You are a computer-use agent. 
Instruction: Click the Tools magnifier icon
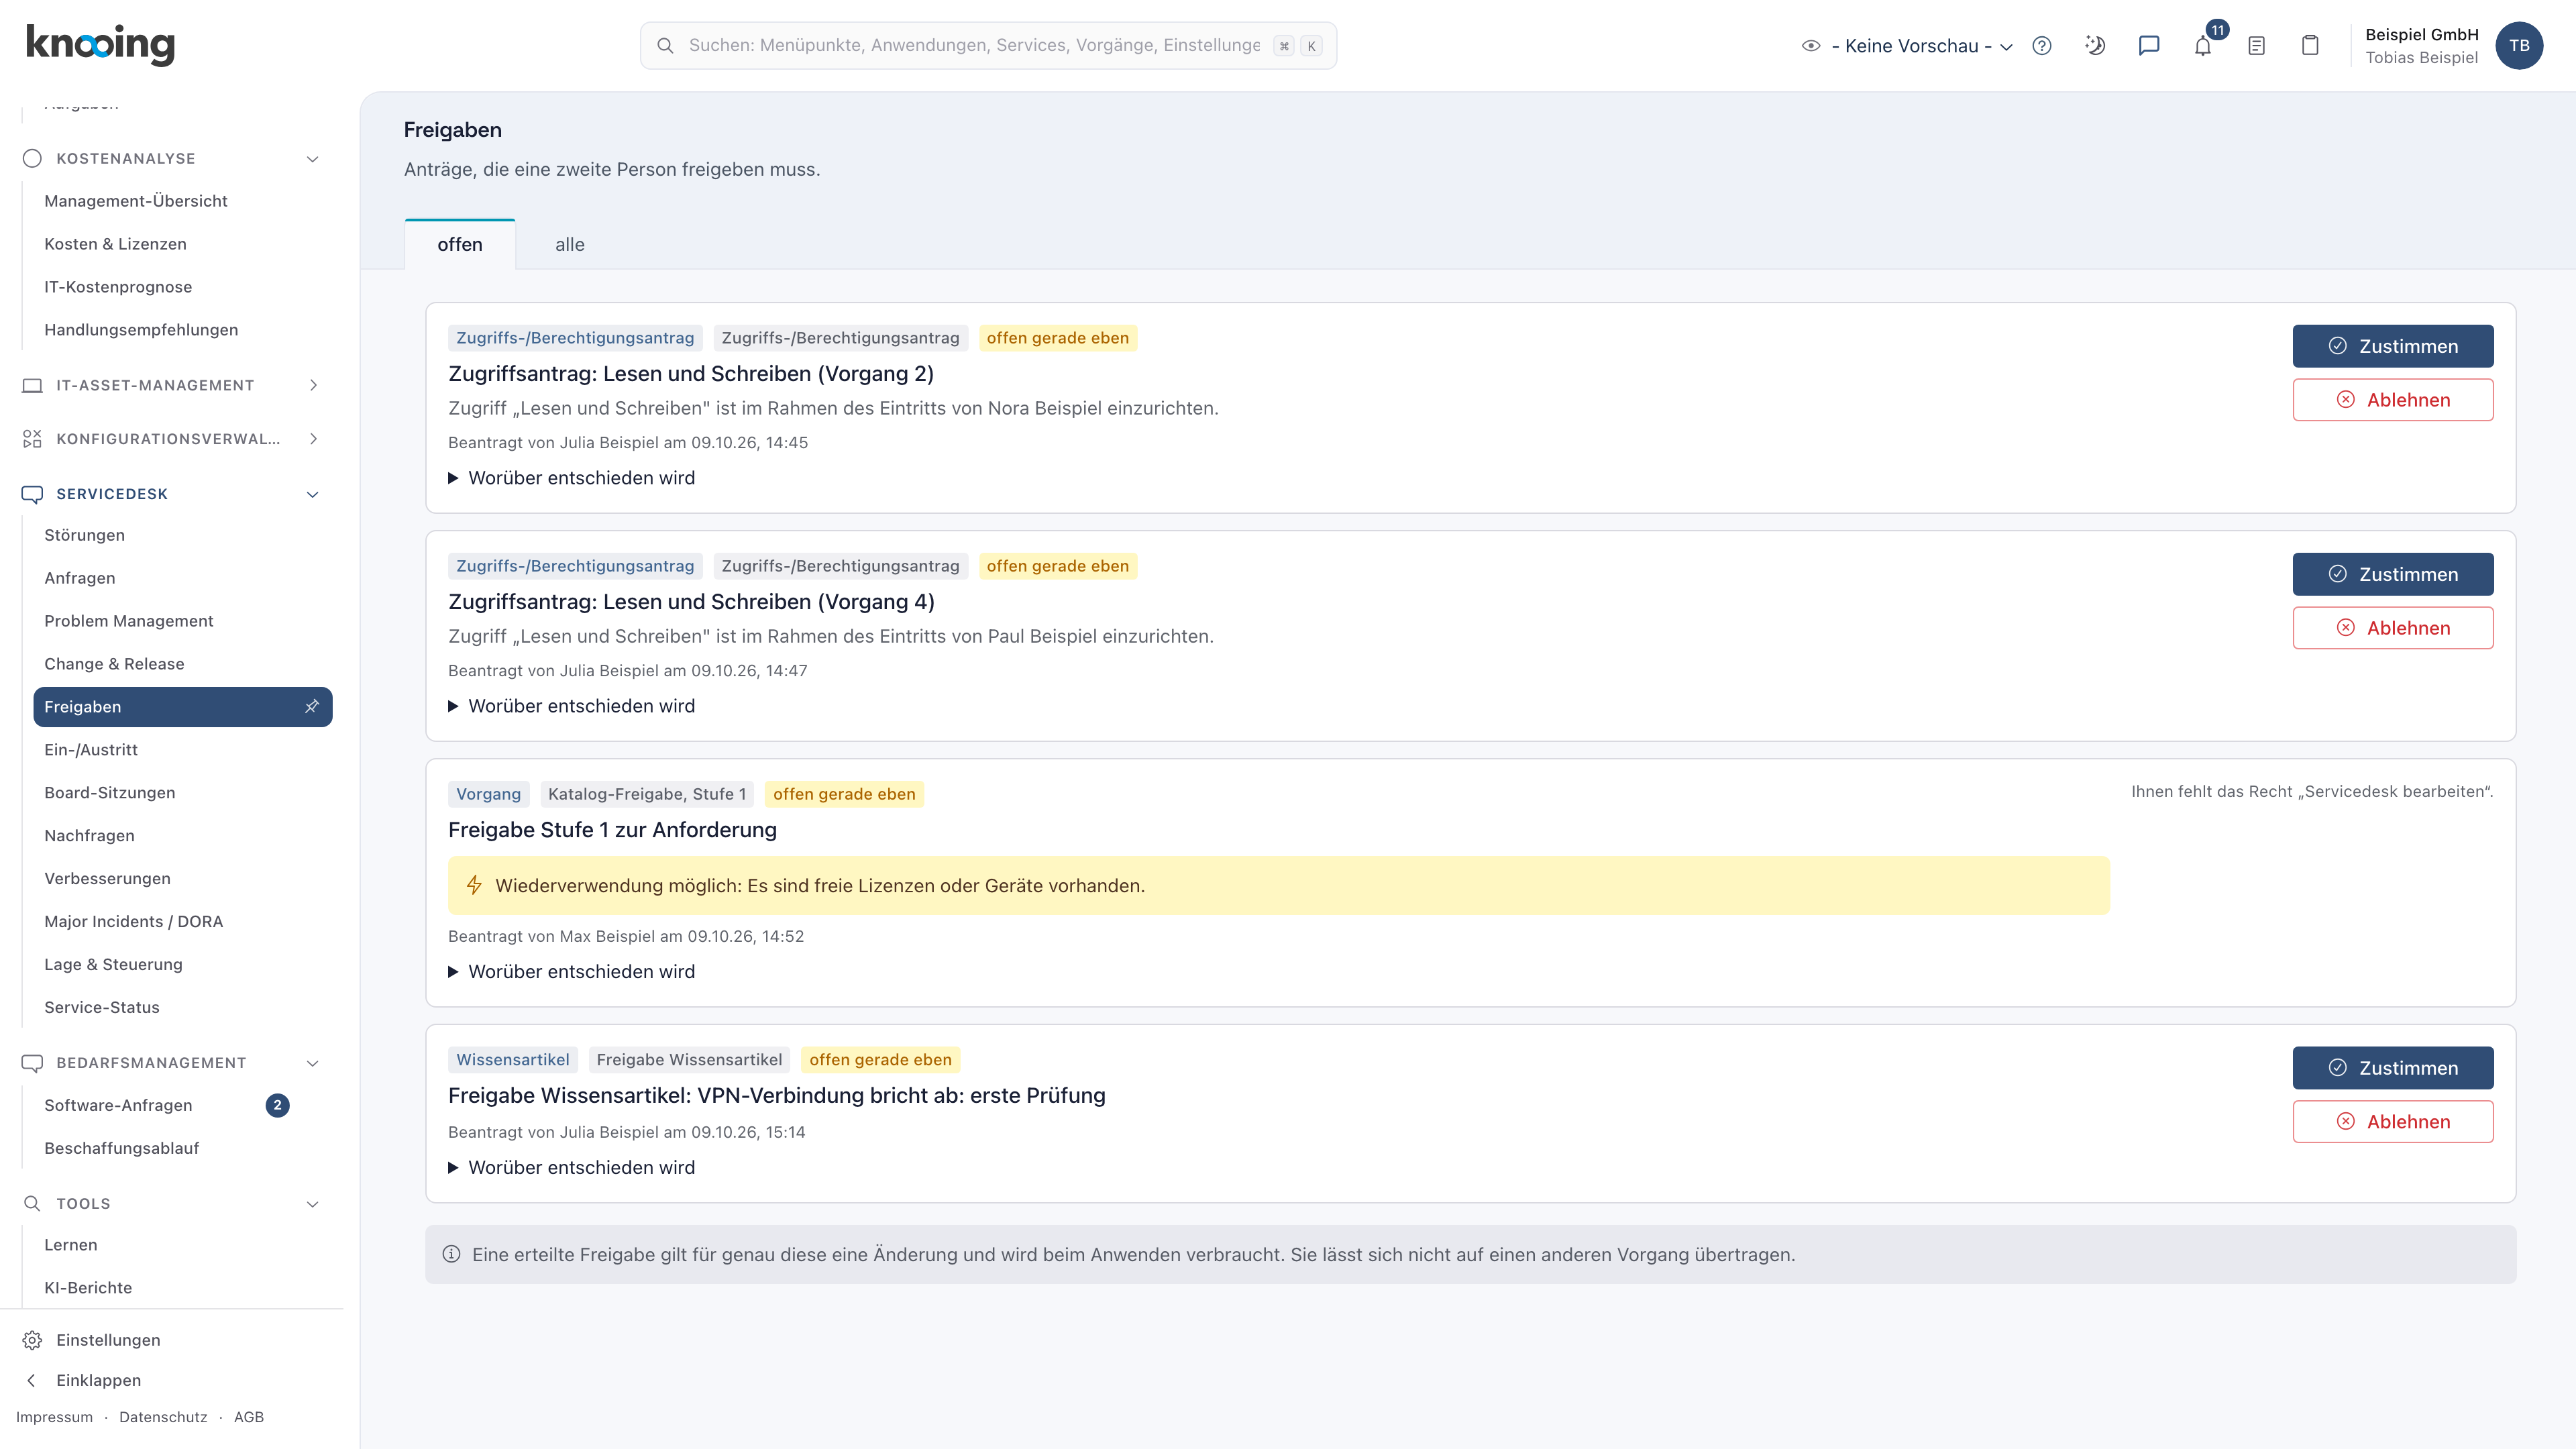pyautogui.click(x=32, y=1203)
